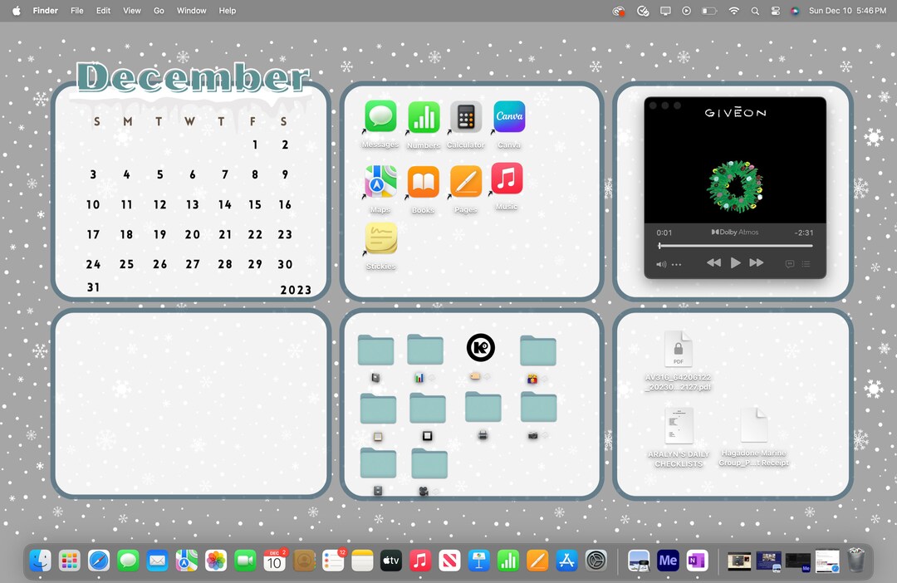
Task: Show lyrics in the music mini player
Action: (789, 263)
